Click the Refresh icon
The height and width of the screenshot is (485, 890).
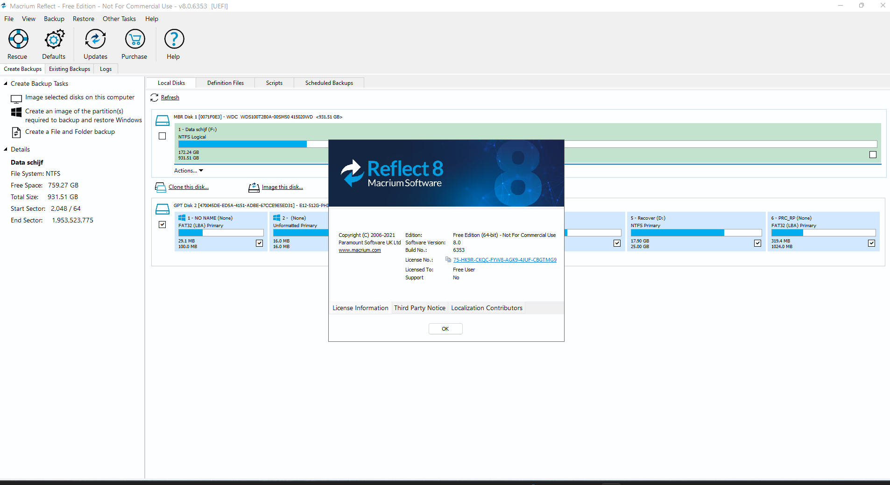[155, 97]
